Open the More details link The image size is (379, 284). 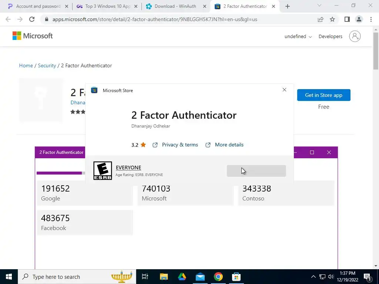pos(229,145)
